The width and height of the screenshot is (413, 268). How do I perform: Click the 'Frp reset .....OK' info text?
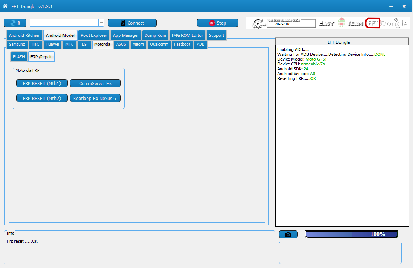point(22,241)
